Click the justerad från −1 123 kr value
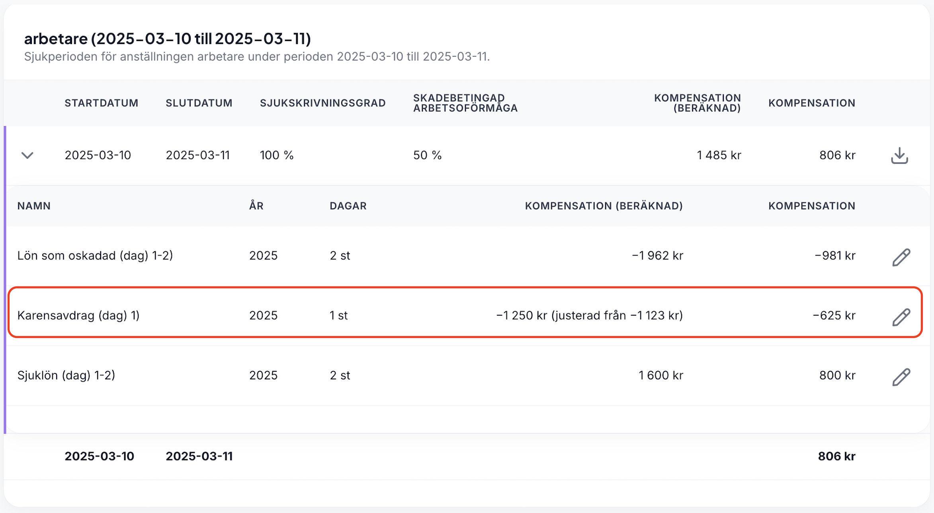934x513 pixels. tap(617, 315)
